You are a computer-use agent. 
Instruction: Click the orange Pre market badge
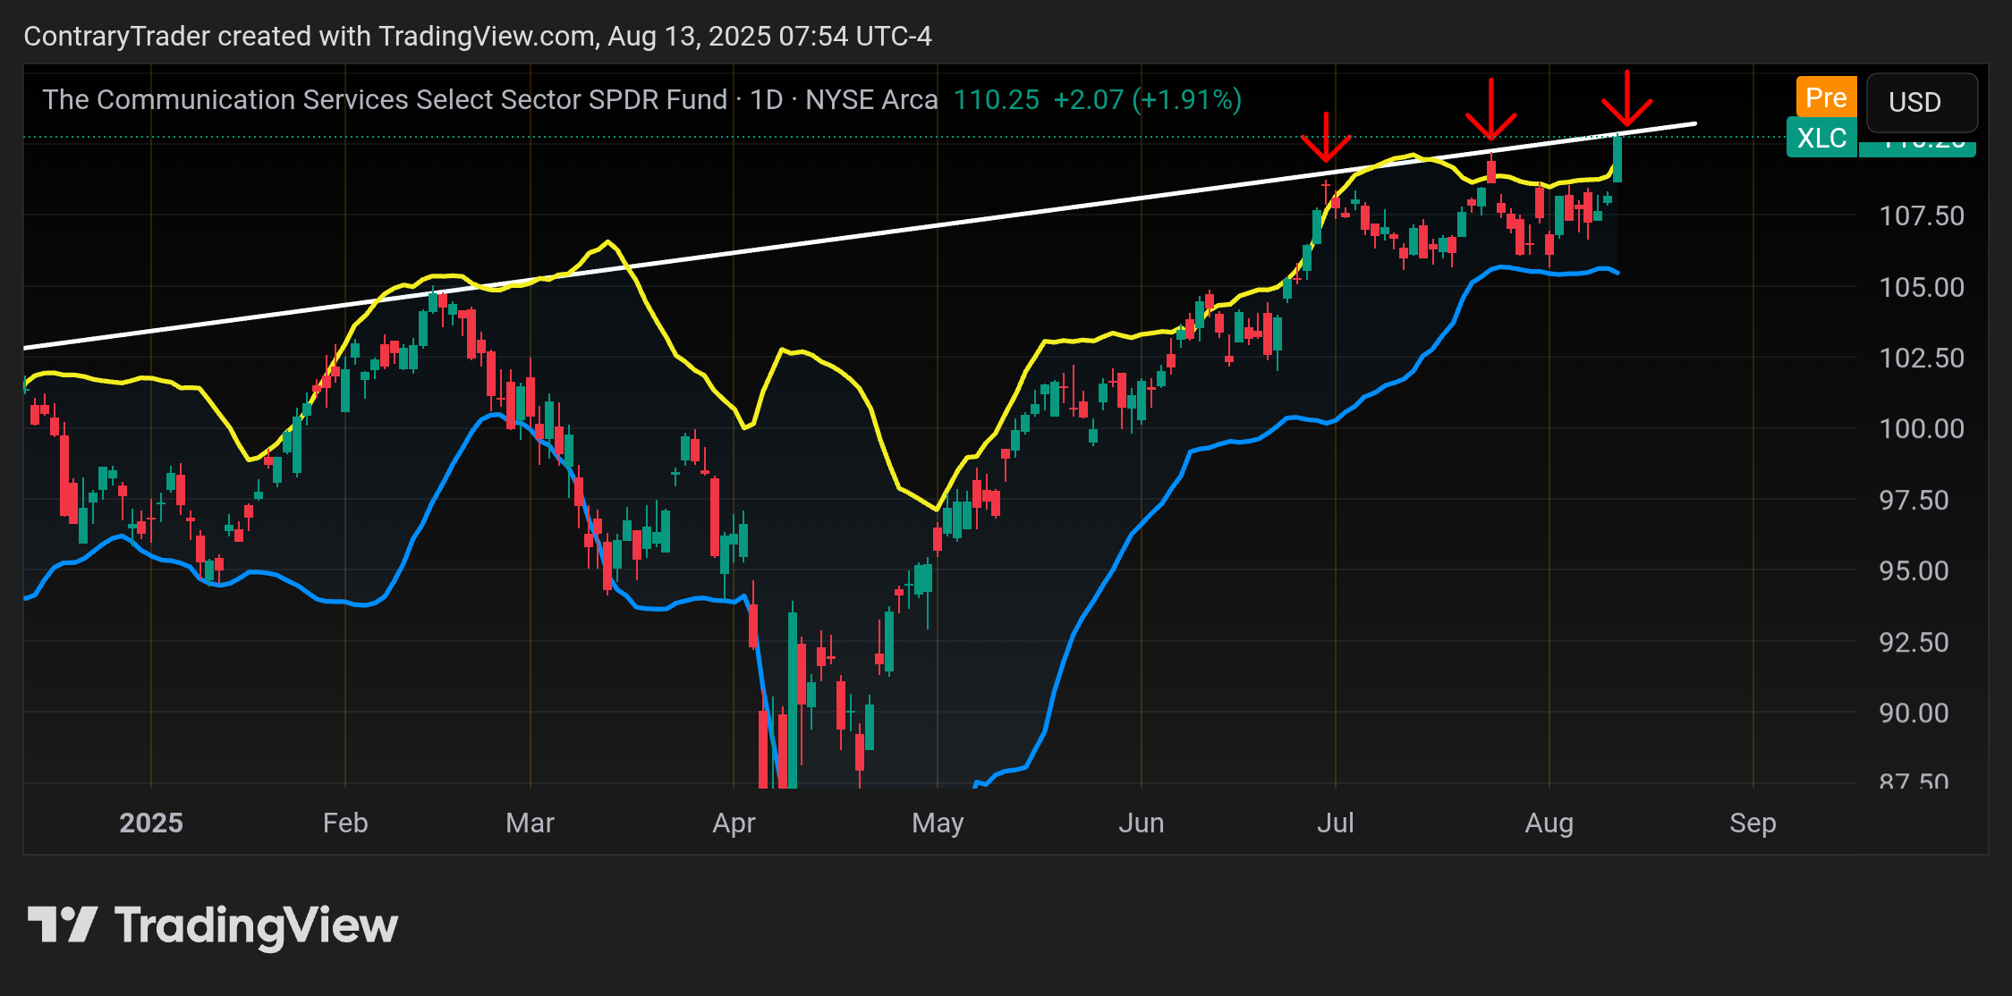pyautogui.click(x=1826, y=97)
